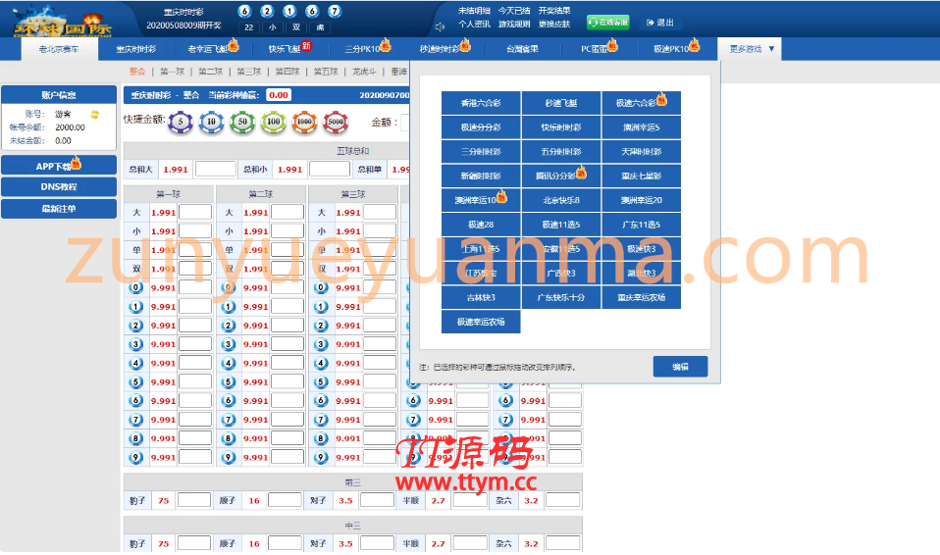Screen dimensions: 940x555
Task: Switch to 重庆时时彩 game tab
Action: click(x=136, y=49)
